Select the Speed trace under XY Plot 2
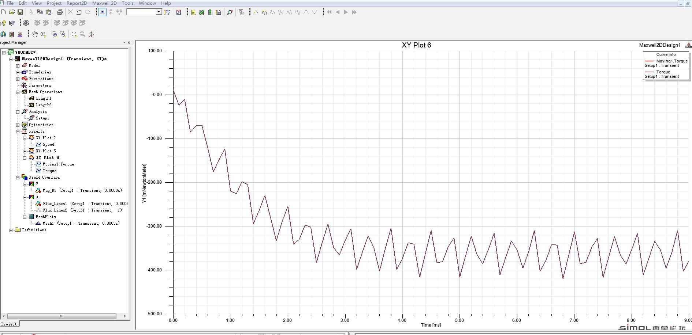The width and height of the screenshot is (692, 335). click(x=48, y=145)
